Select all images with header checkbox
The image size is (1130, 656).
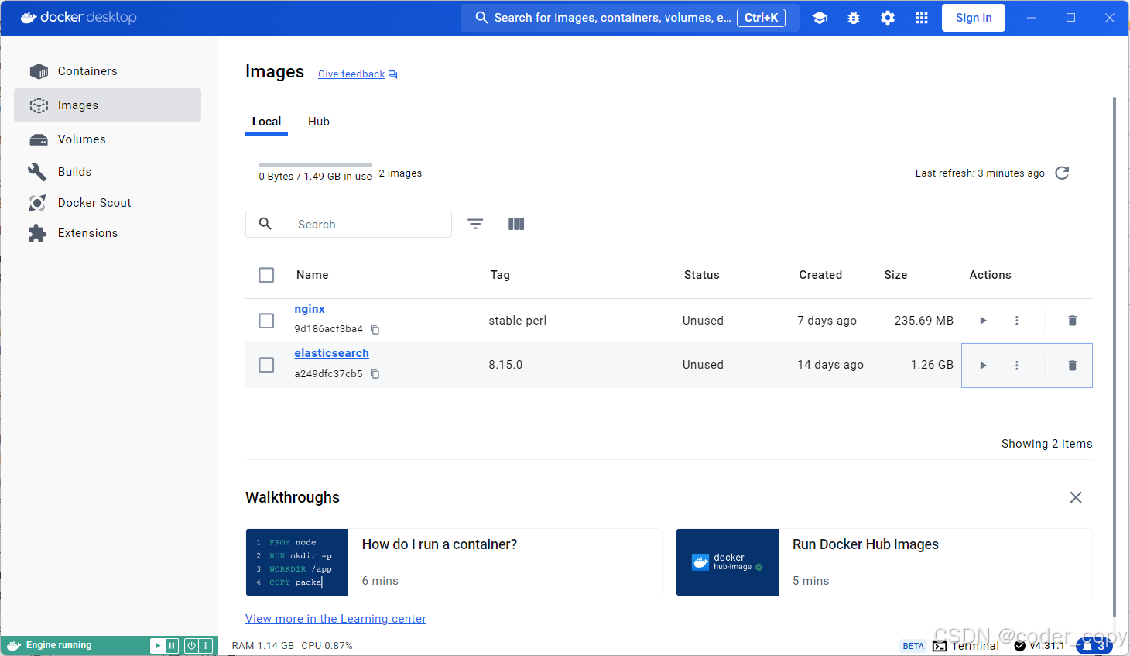coord(266,275)
